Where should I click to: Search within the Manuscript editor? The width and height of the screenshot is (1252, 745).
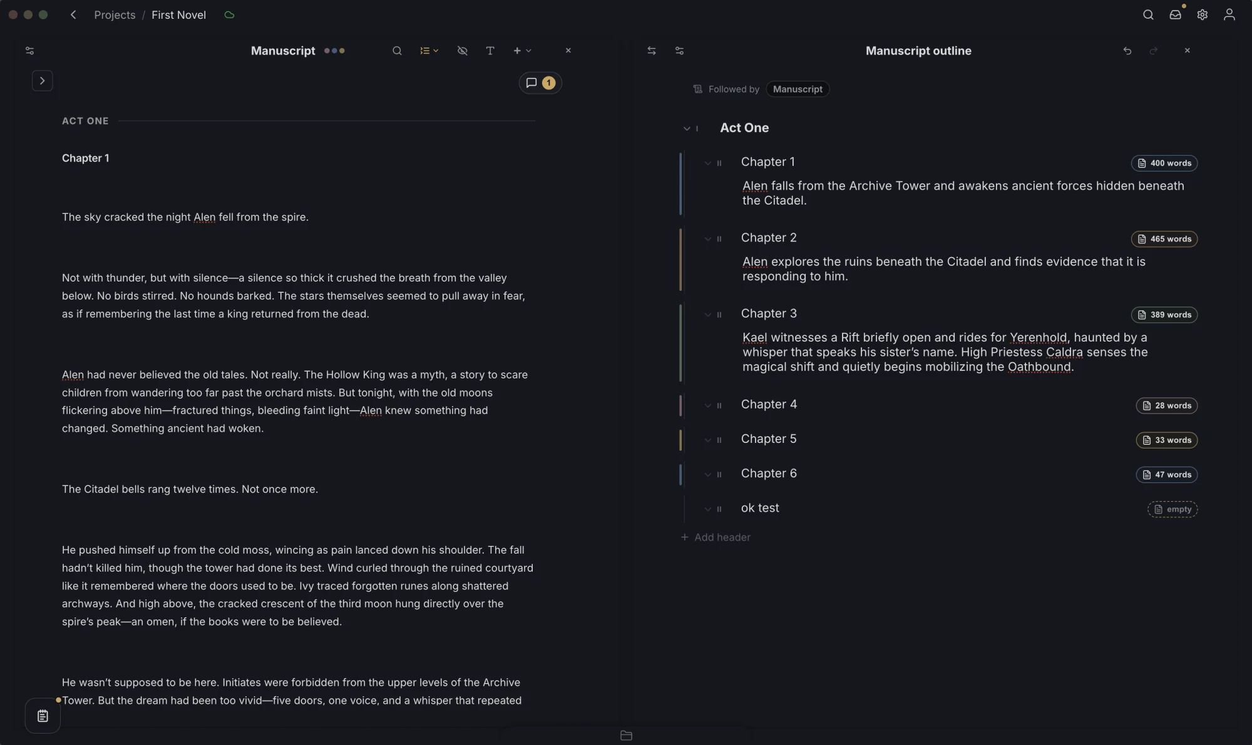point(397,51)
